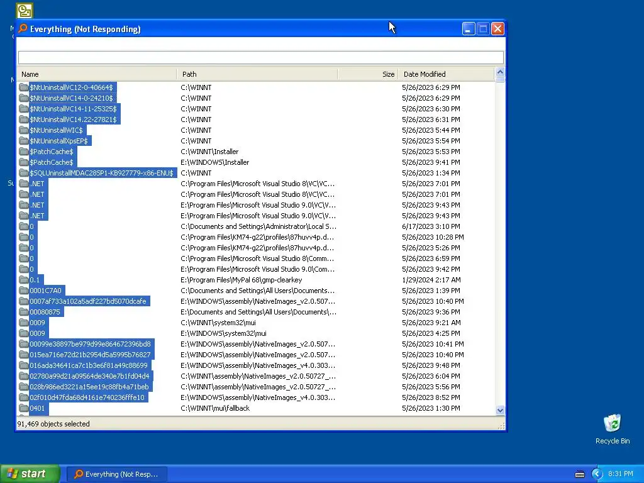Click folder icon of $NtUninstallWIC$
This screenshot has width=644, height=483.
click(x=23, y=130)
